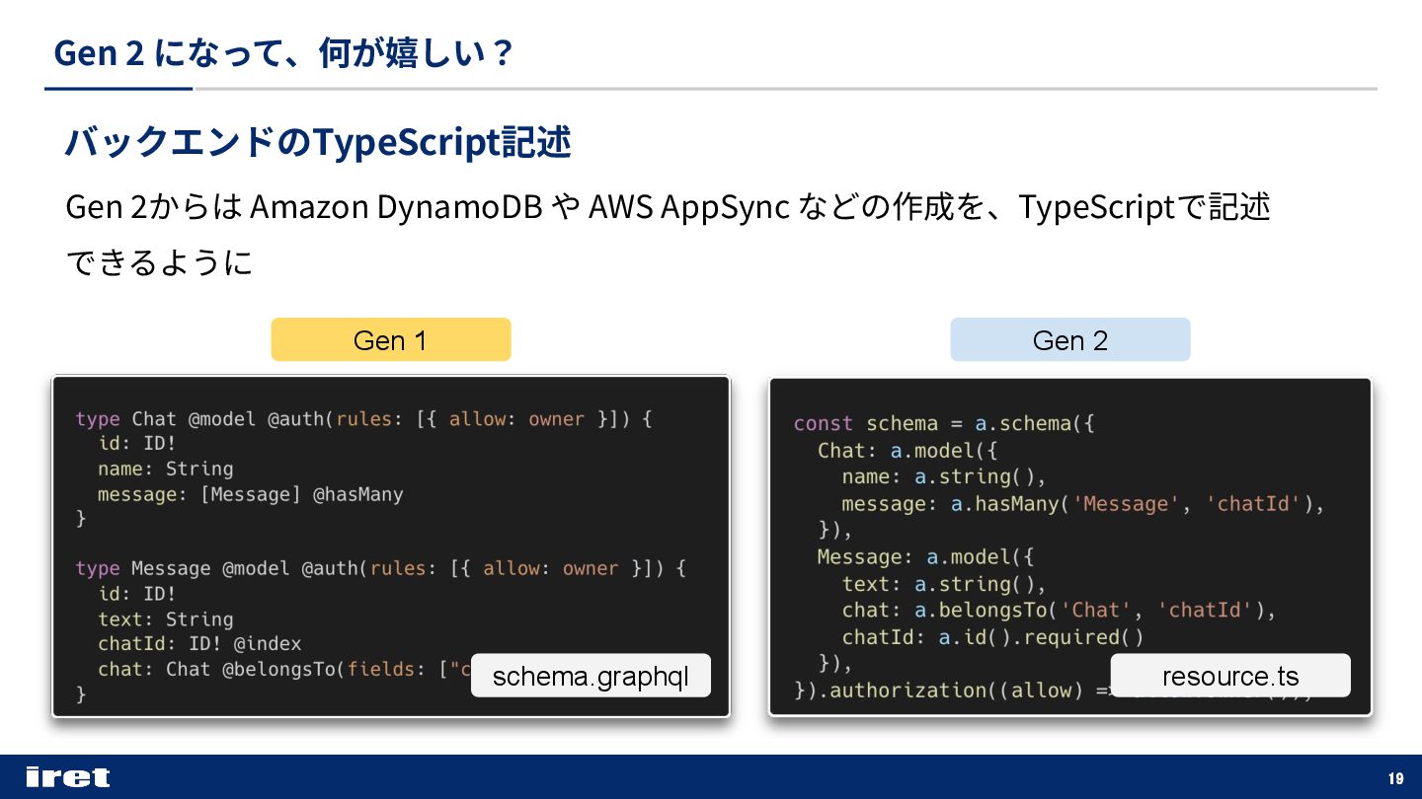1422x799 pixels.
Task: Click 'name: a.string(),' line
Action: coord(944,477)
